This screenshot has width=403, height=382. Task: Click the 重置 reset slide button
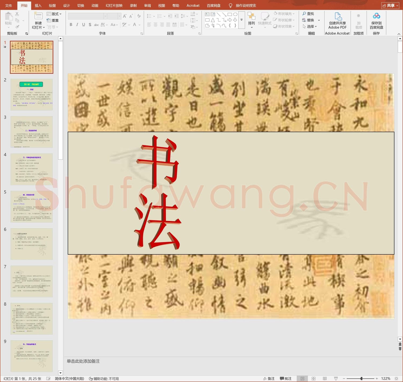tap(53, 20)
